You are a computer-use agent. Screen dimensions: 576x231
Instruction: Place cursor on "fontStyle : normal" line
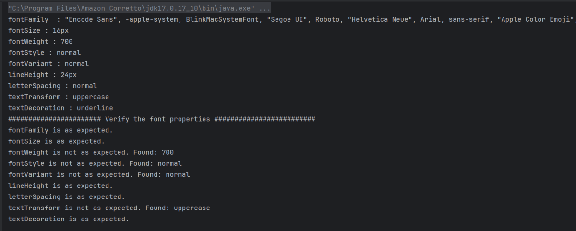coord(44,53)
